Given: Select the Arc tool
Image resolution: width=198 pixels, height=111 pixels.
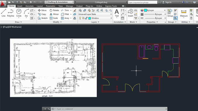Looking at the screenshot, I should click(26, 13).
